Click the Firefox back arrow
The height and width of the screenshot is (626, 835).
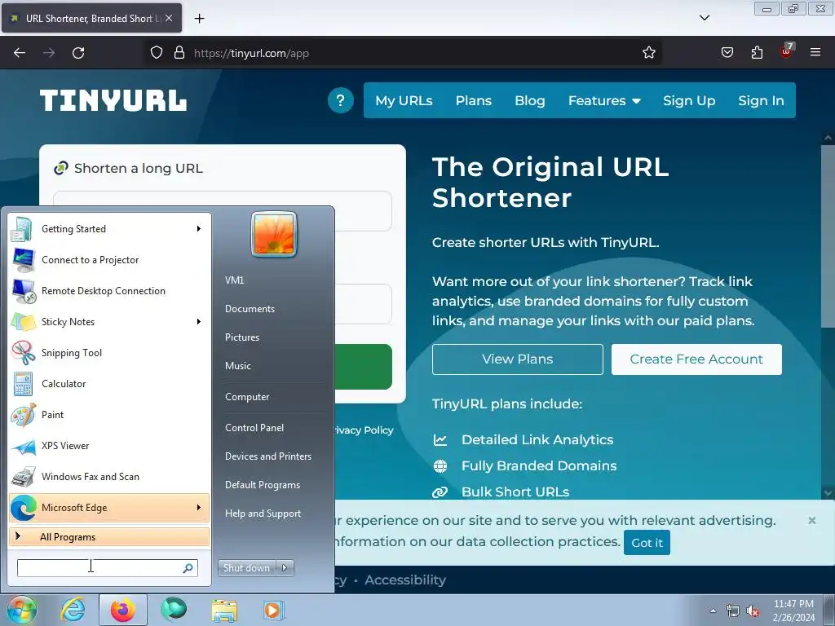click(20, 53)
